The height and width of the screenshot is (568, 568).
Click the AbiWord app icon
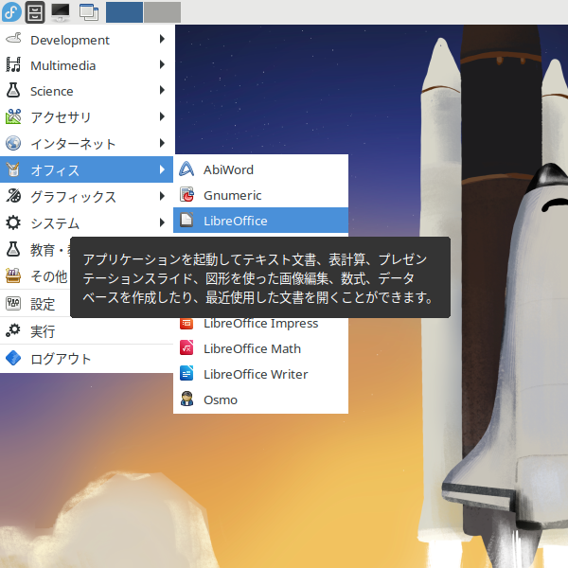click(x=186, y=169)
